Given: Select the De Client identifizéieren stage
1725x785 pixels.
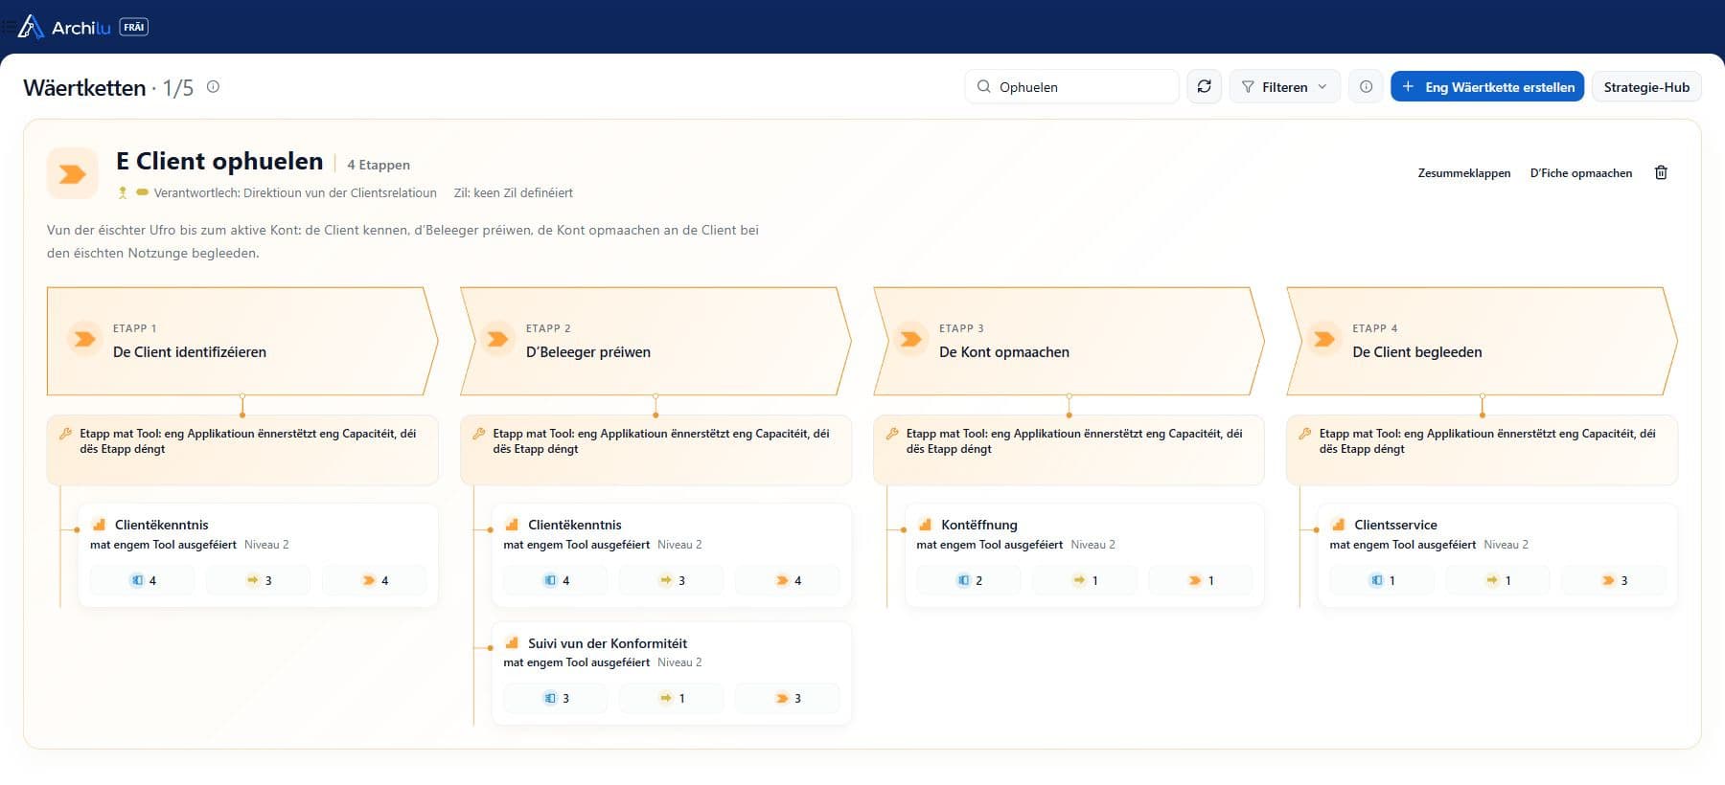Looking at the screenshot, I should (x=241, y=341).
